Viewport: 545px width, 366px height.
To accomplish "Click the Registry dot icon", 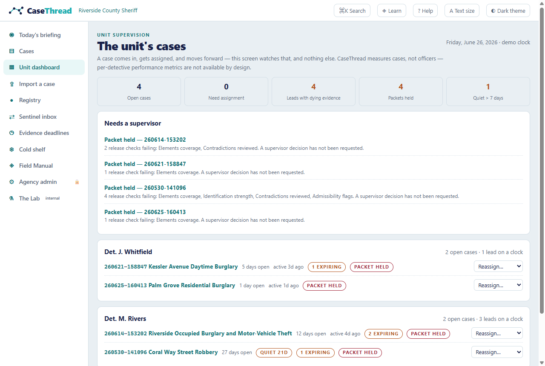I will point(11,100).
